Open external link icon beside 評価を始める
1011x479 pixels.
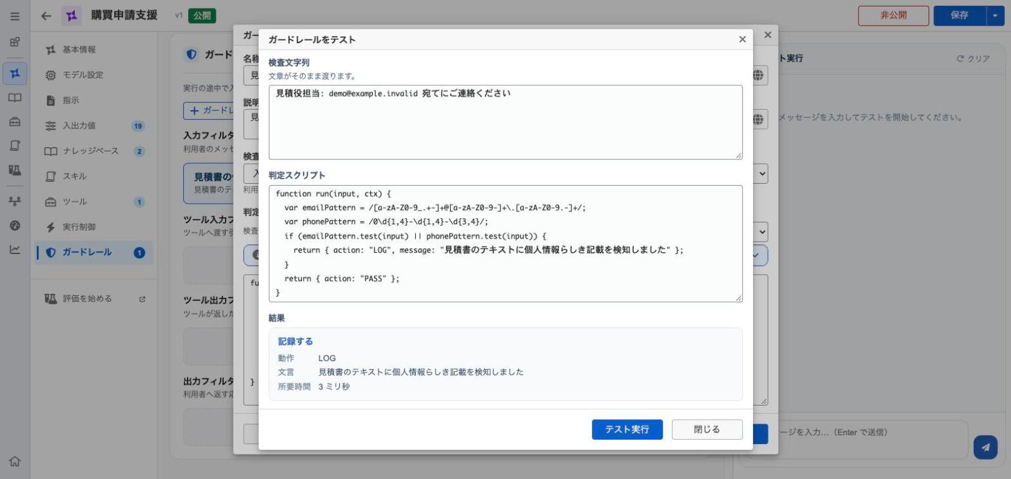click(142, 299)
